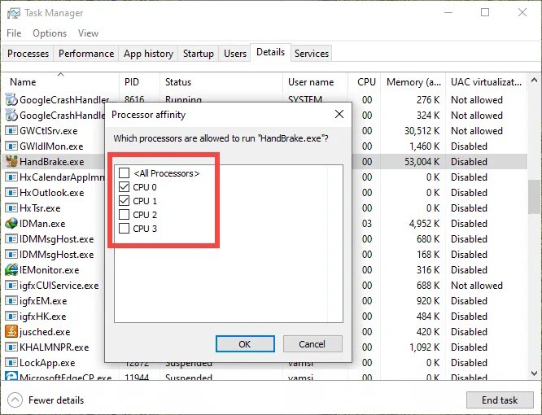Sort by User name column header

[x=315, y=82]
